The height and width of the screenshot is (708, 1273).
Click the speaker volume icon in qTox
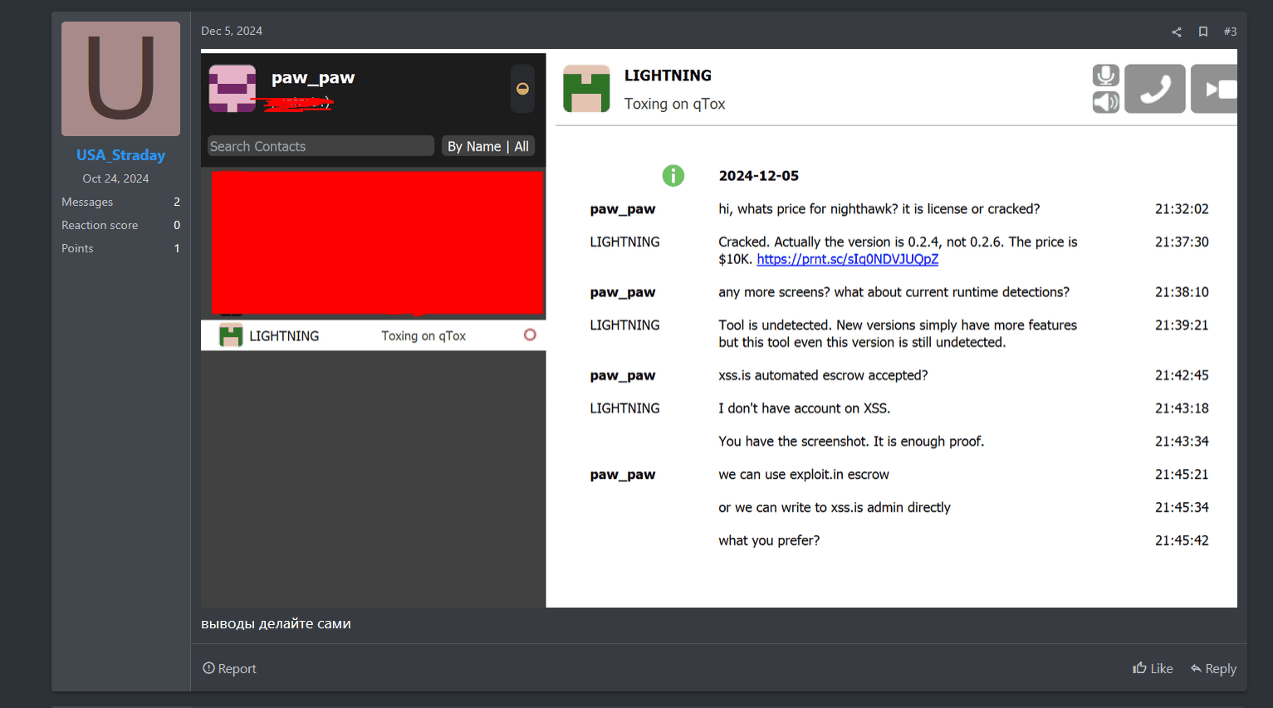click(1105, 102)
